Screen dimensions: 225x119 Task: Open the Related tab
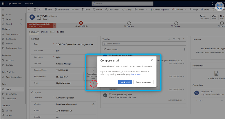(x=61, y=32)
